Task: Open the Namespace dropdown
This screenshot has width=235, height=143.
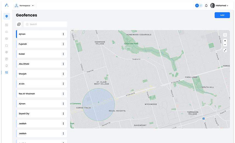Action: click(25, 5)
